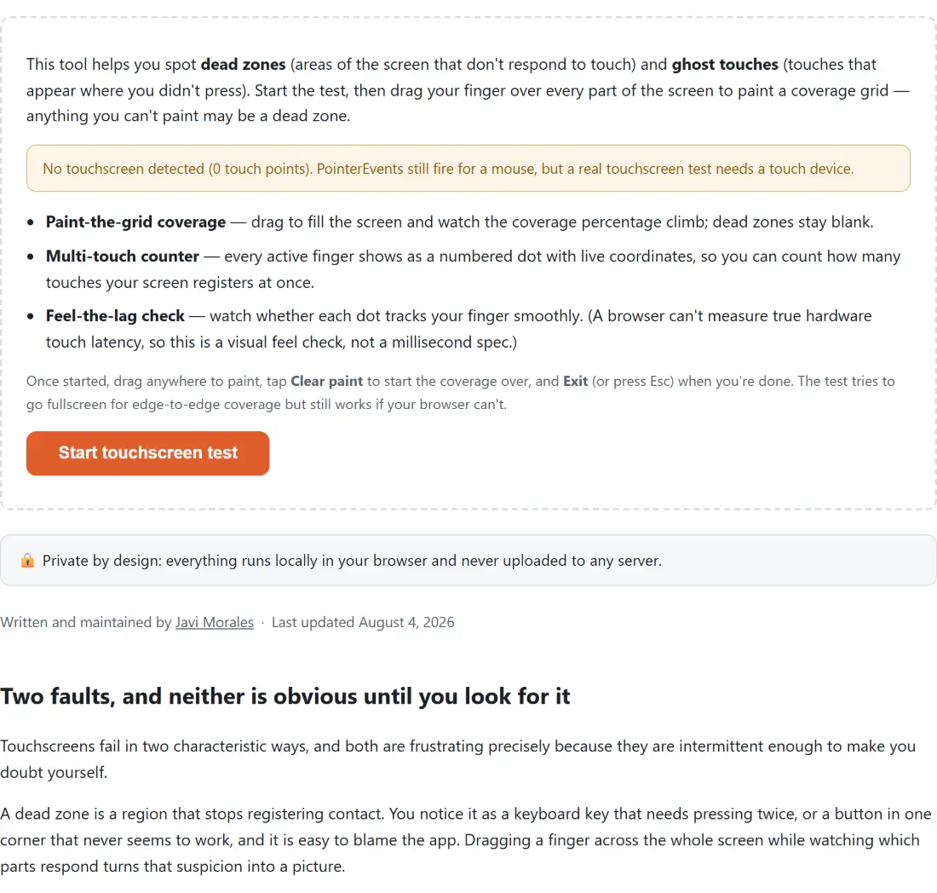The height and width of the screenshot is (893, 937).
Task: Click the paragraph starting 'A dead zone is'
Action: (466, 840)
